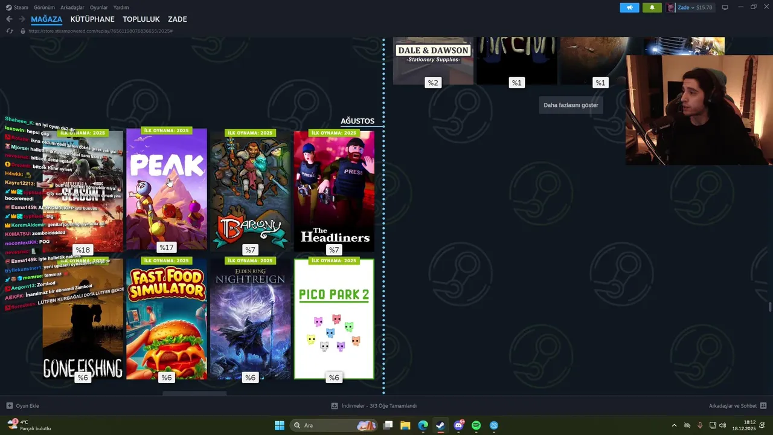This screenshot has height=435, width=773.
Task: Click the downloads icon in the status bar
Action: [335, 406]
